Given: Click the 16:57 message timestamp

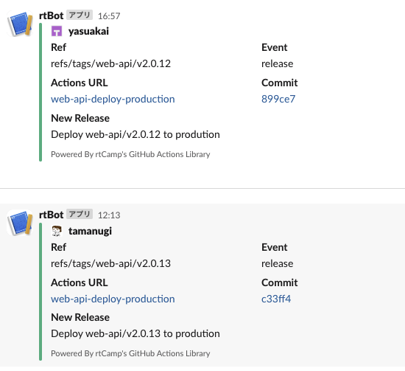Looking at the screenshot, I should coord(109,16).
